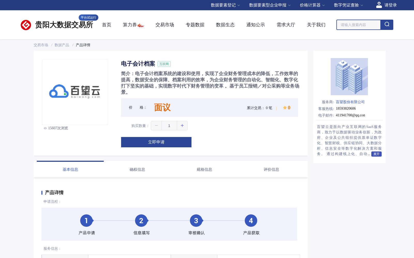Open 需求大厅 menu item

tap(286, 25)
